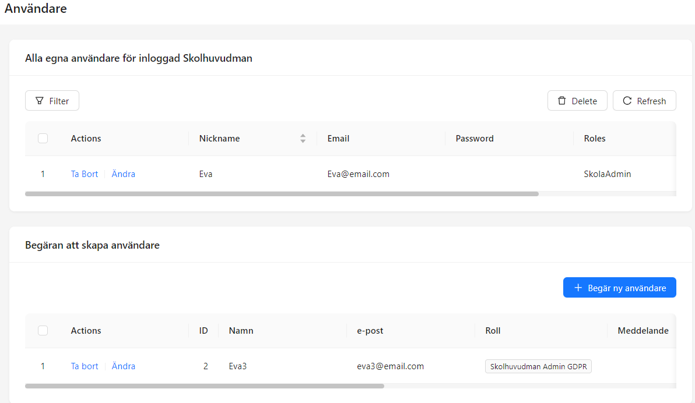695x403 pixels.
Task: Click the Skolhuvudman Admin GDPR tag
Action: click(x=538, y=366)
